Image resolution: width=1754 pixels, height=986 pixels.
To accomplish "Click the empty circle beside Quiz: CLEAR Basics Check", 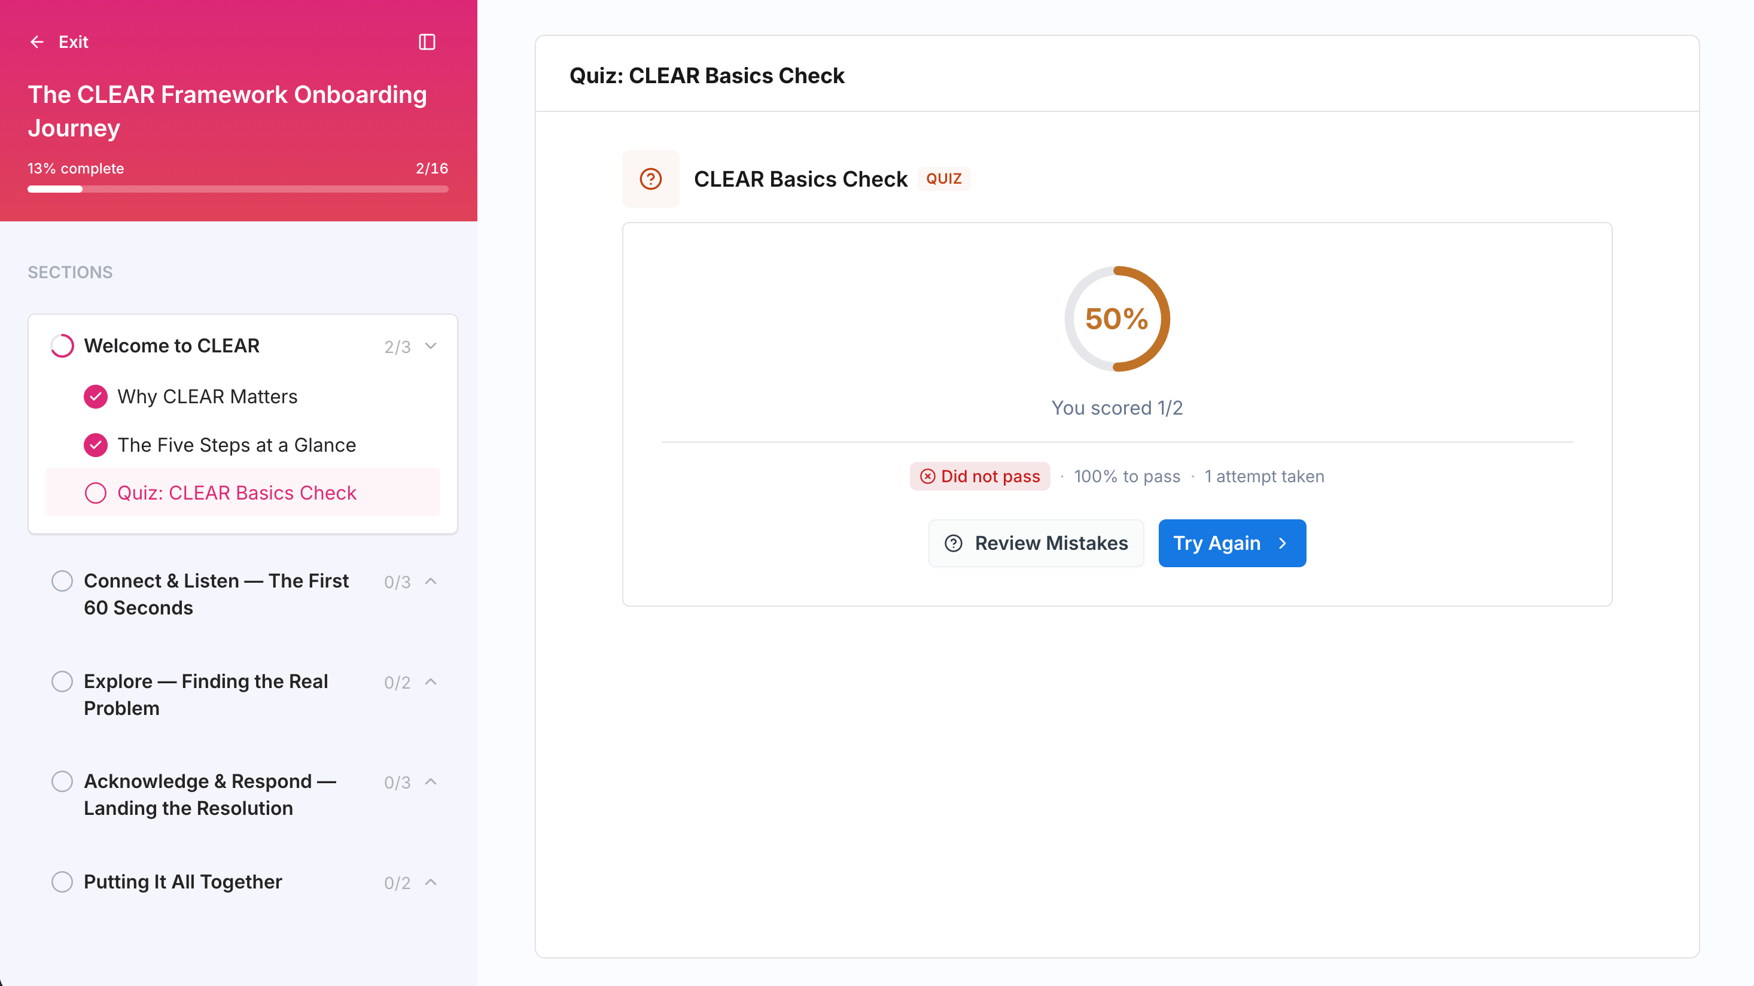I will pos(95,493).
